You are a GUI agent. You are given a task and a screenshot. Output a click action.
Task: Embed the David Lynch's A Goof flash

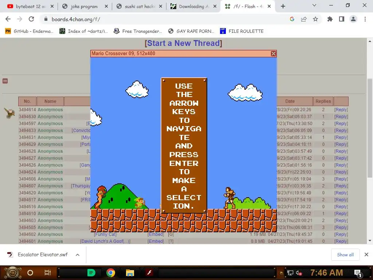click(156, 241)
